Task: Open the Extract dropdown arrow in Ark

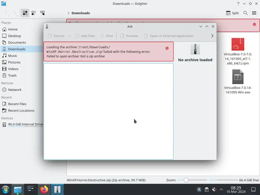Action: tap(70, 36)
